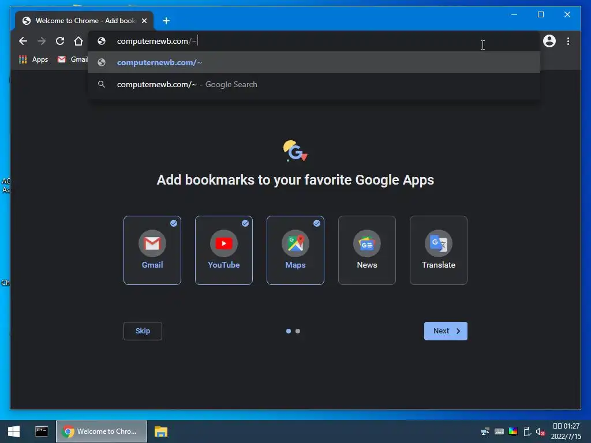Open the Apps bookmarks shortcut
591x443 pixels.
pos(33,59)
